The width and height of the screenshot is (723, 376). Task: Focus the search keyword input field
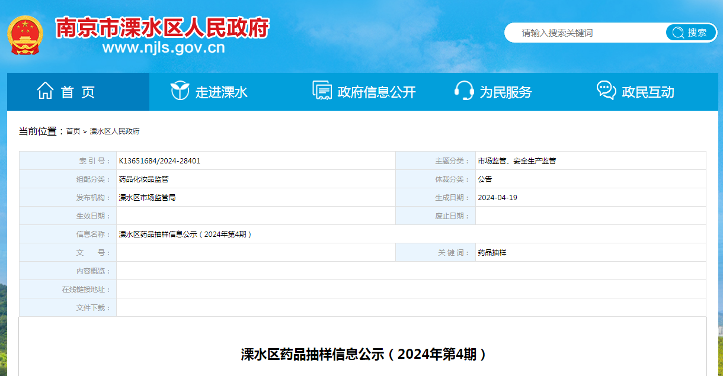click(587, 33)
